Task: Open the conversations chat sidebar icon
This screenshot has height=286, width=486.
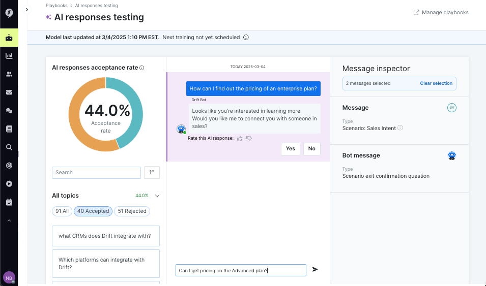Action: tap(9, 111)
